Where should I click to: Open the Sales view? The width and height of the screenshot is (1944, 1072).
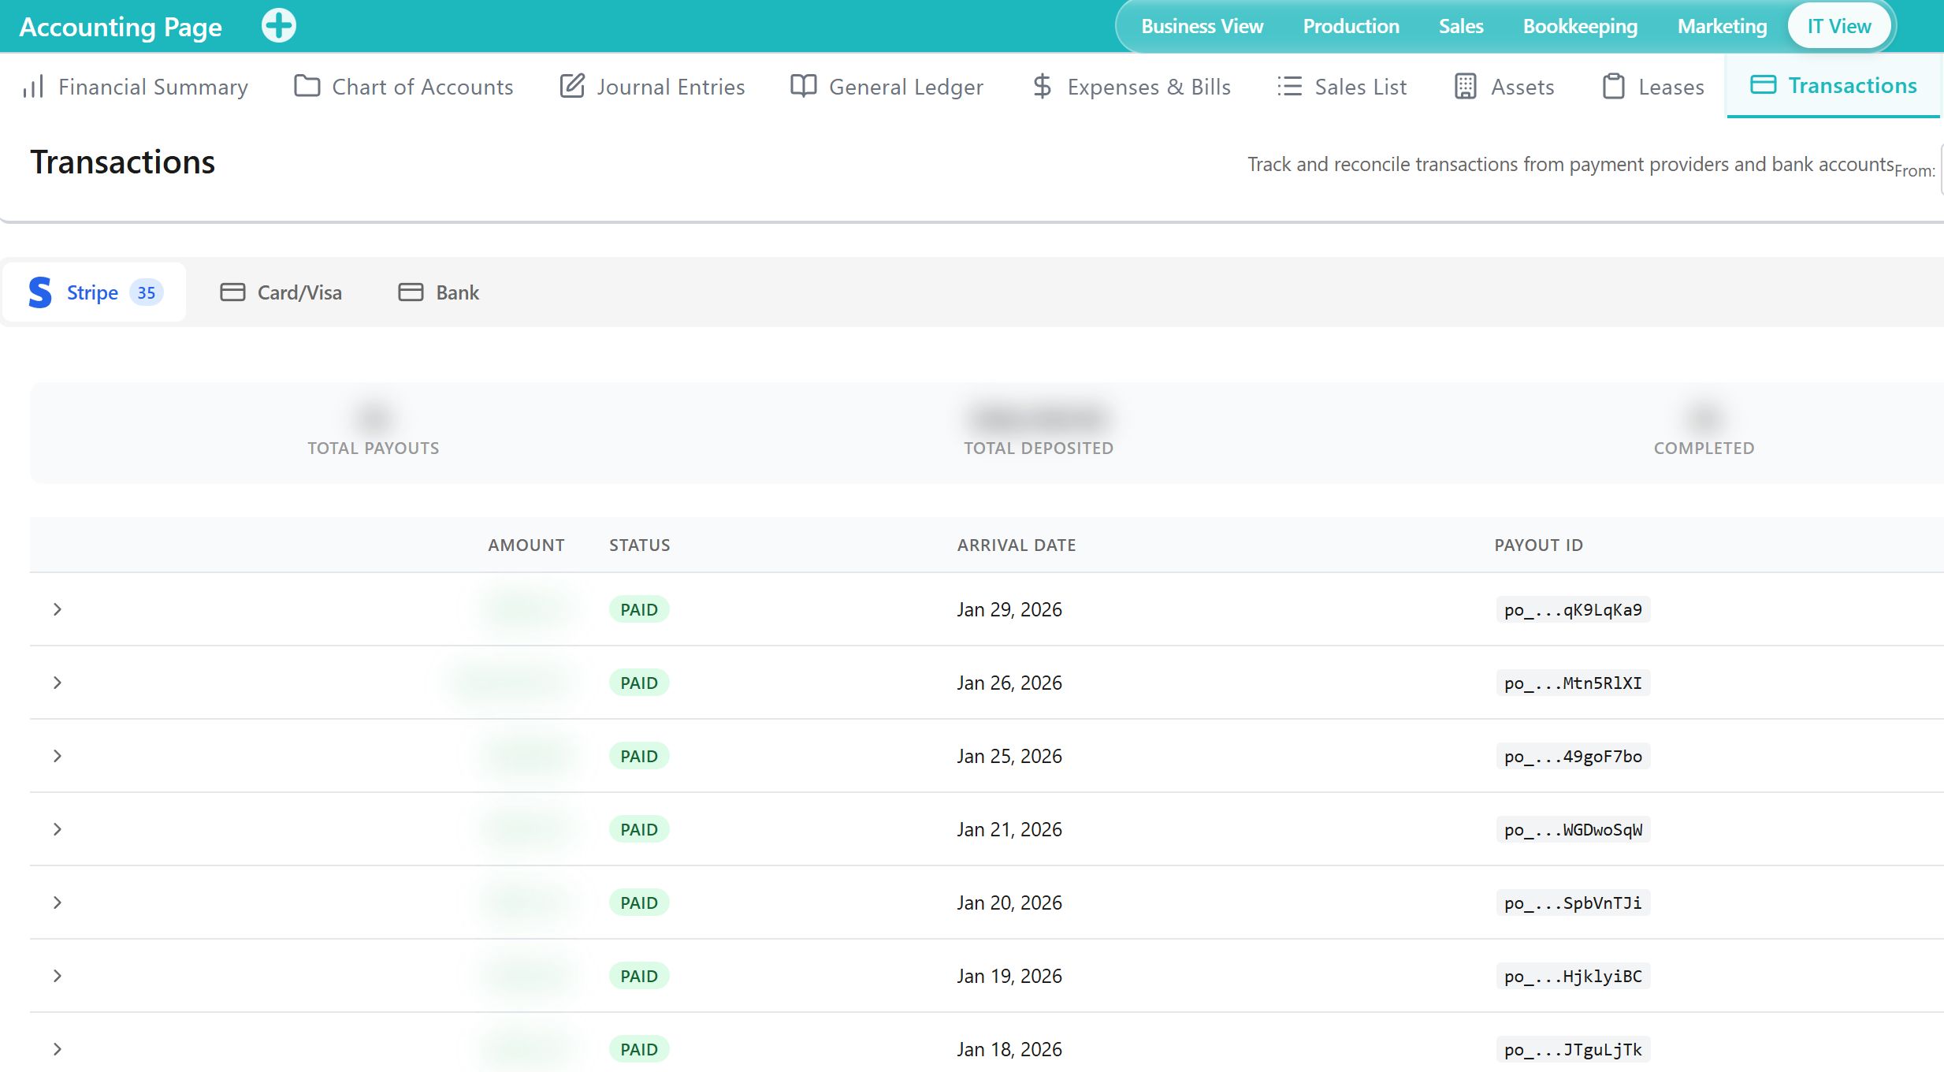tap(1461, 26)
